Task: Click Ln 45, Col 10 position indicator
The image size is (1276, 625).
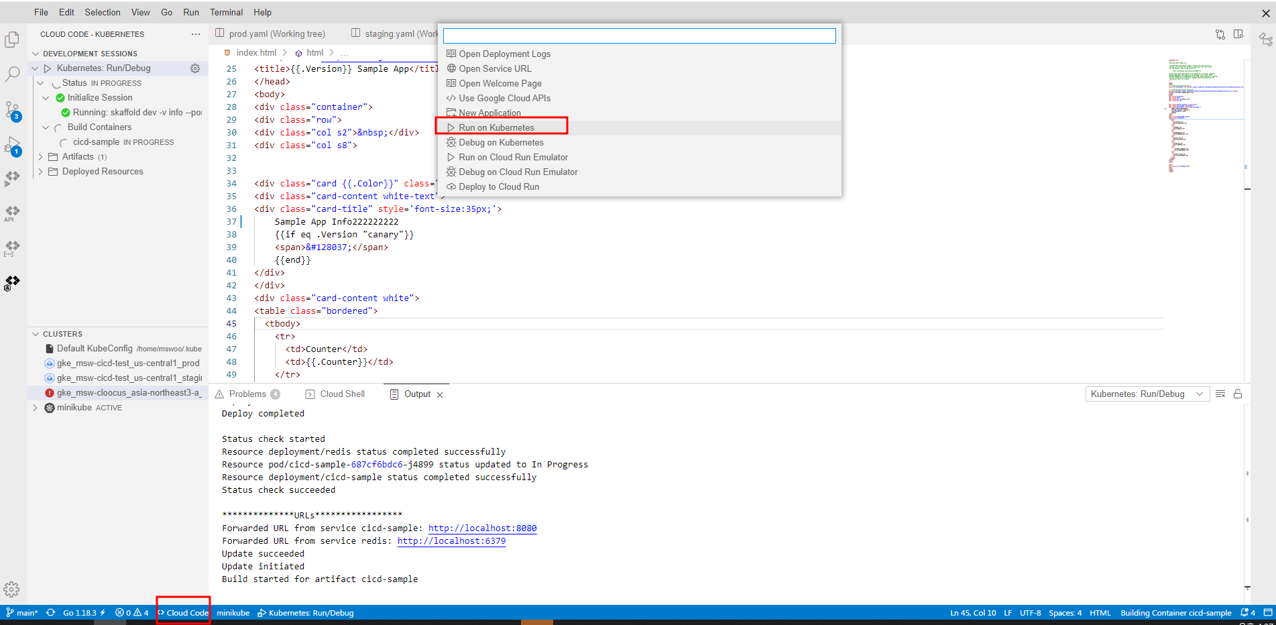Action: 973,613
